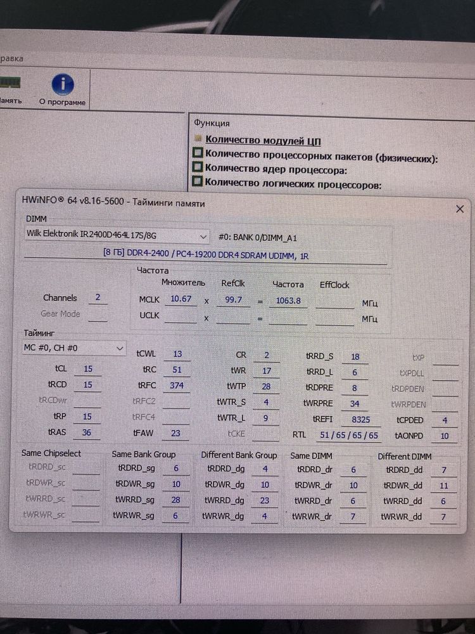Screen dimensions: 475x634
Task: Click the tRDRD_dr value 6
Action: click(353, 470)
